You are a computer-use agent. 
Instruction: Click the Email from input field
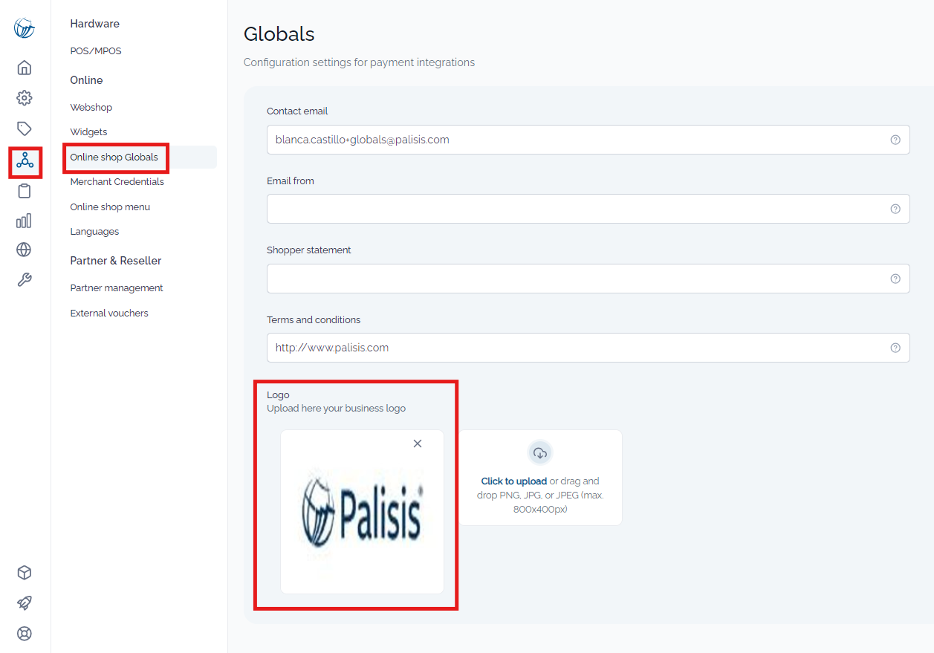coord(588,209)
